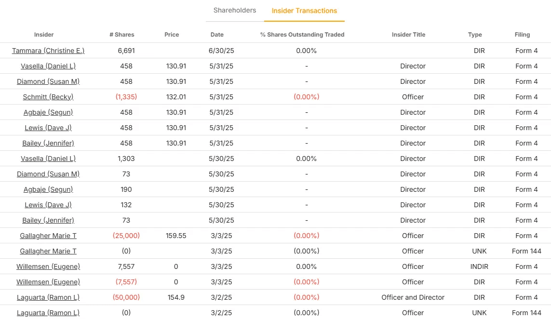
Task: Click the Filing column header
Action: pyautogui.click(x=522, y=34)
